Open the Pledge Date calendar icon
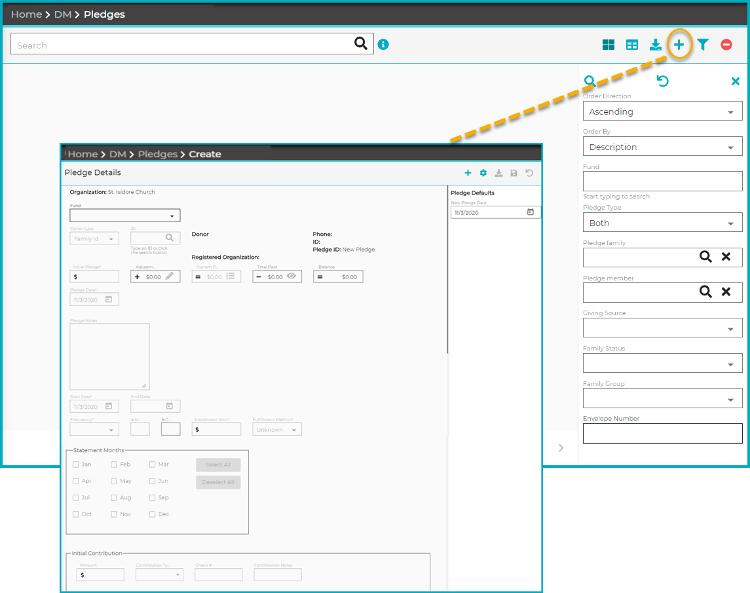750x593 pixels. [109, 299]
